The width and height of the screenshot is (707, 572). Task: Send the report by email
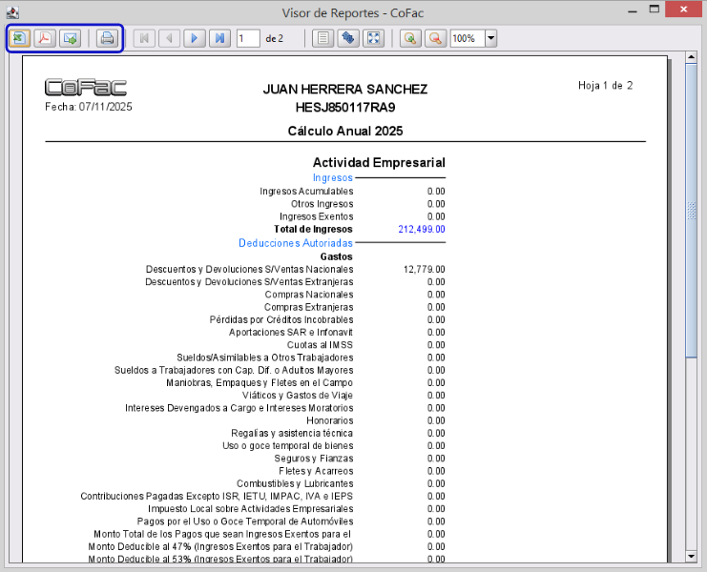click(x=70, y=38)
